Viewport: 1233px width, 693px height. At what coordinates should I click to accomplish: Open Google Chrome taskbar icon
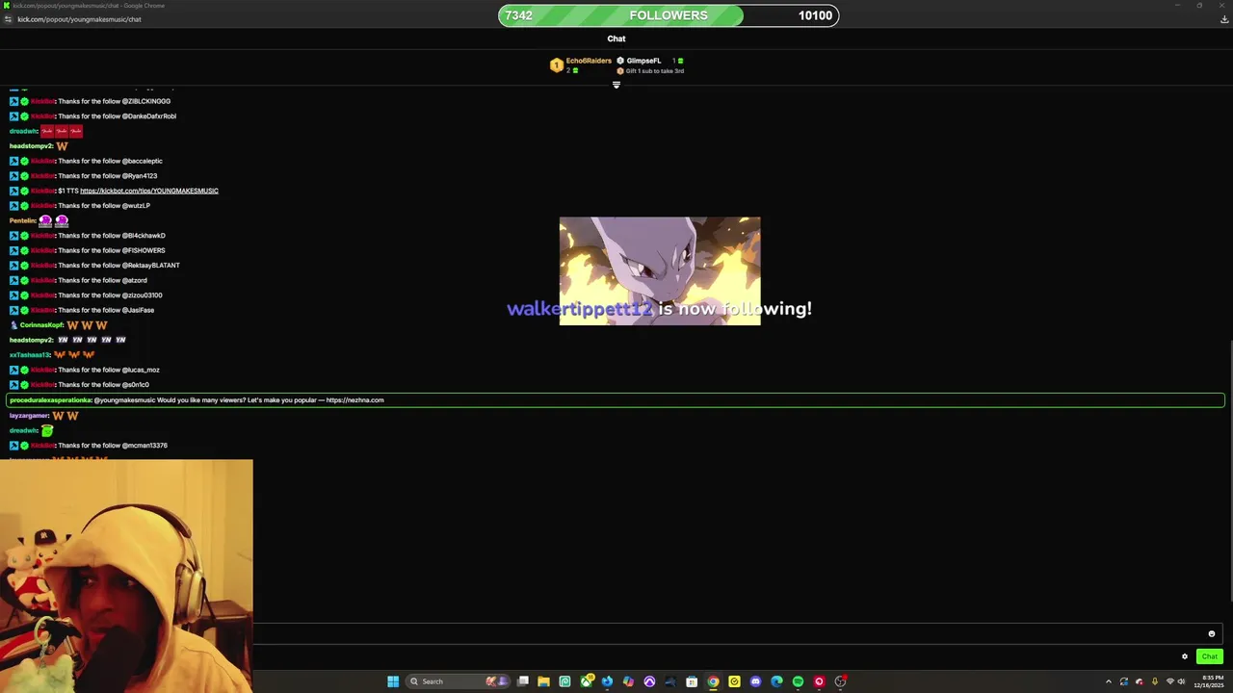713,681
